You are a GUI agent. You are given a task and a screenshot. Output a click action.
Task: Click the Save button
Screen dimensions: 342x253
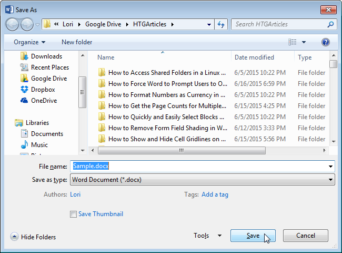(x=253, y=236)
